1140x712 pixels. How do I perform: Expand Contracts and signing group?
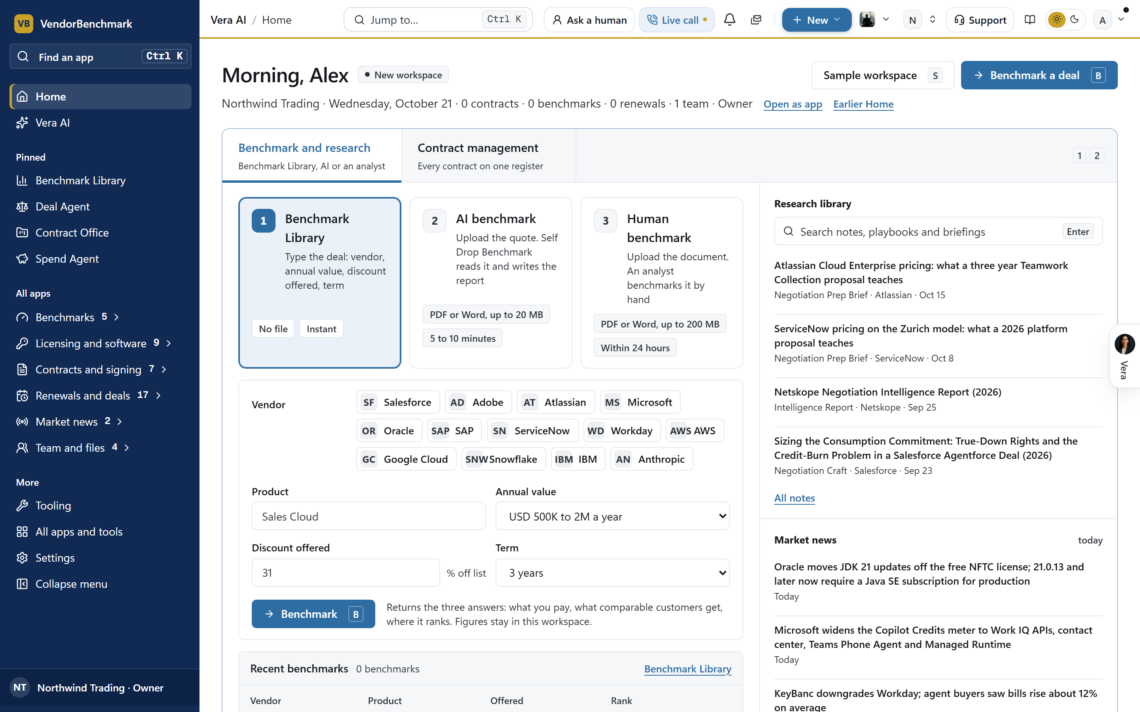(x=100, y=369)
